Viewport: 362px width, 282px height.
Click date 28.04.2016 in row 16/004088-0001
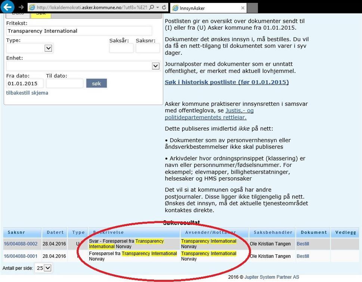coord(54,256)
